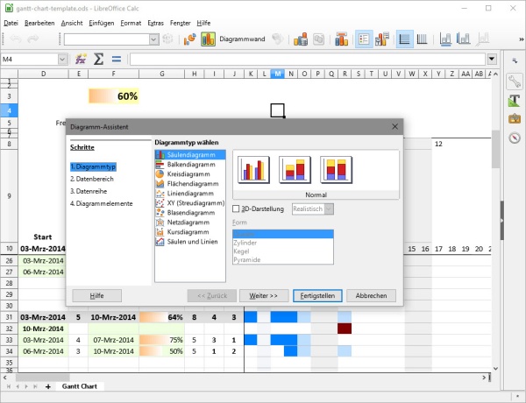Open sidebar Gallery icon
Viewport: 526px width, 403px height.
pos(515,119)
